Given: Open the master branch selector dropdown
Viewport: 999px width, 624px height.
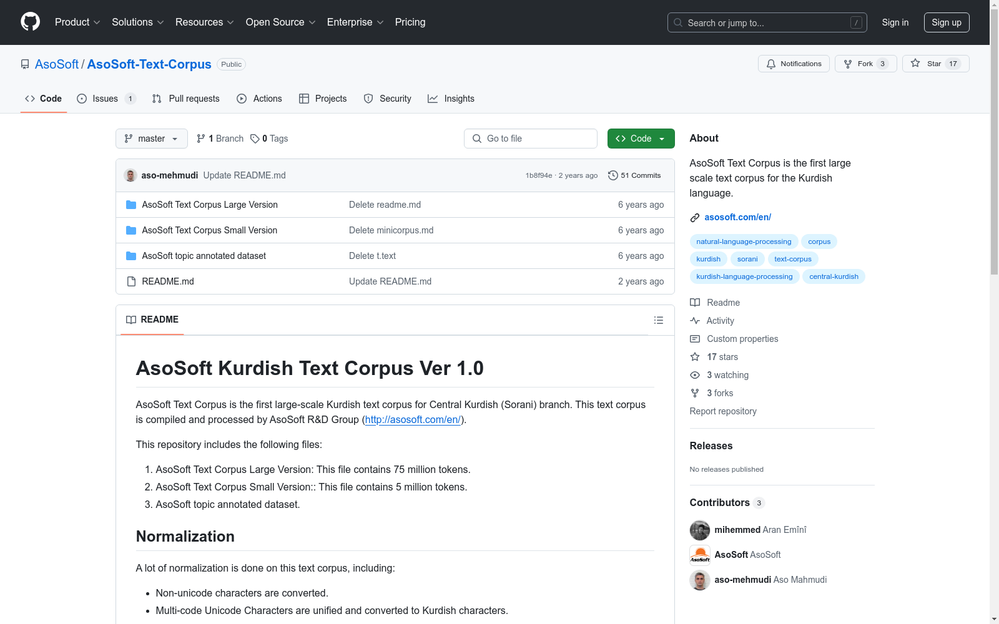Looking at the screenshot, I should tap(152, 139).
